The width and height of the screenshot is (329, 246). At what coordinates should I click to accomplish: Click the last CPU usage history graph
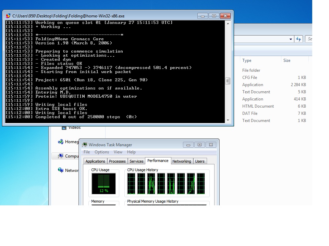point(201,184)
